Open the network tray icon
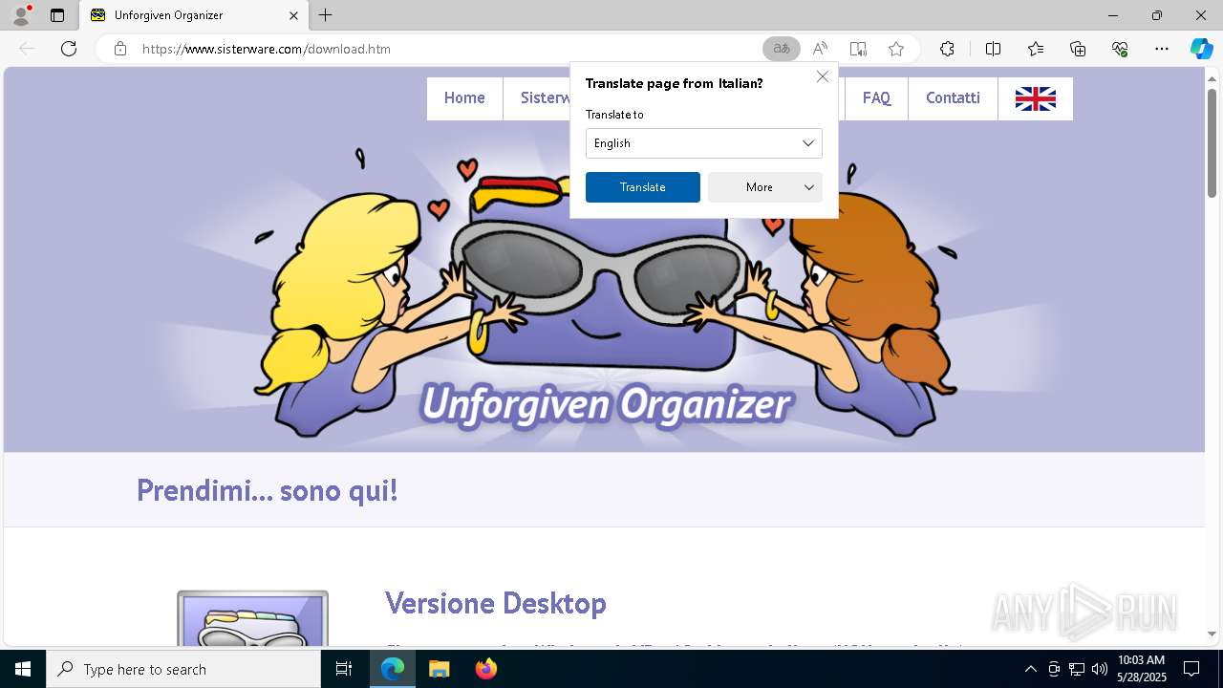Viewport: 1223px width, 688px height. pyautogui.click(x=1077, y=669)
